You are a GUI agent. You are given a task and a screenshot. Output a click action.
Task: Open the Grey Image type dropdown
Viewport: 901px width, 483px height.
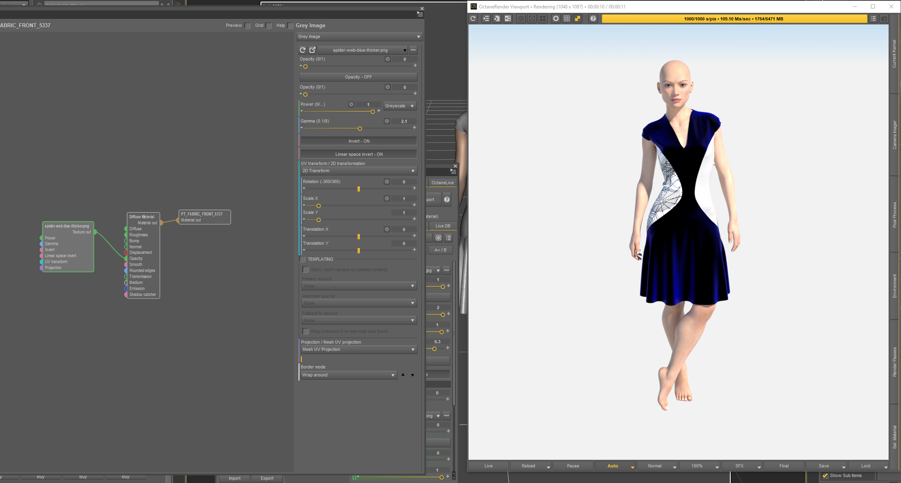click(359, 37)
